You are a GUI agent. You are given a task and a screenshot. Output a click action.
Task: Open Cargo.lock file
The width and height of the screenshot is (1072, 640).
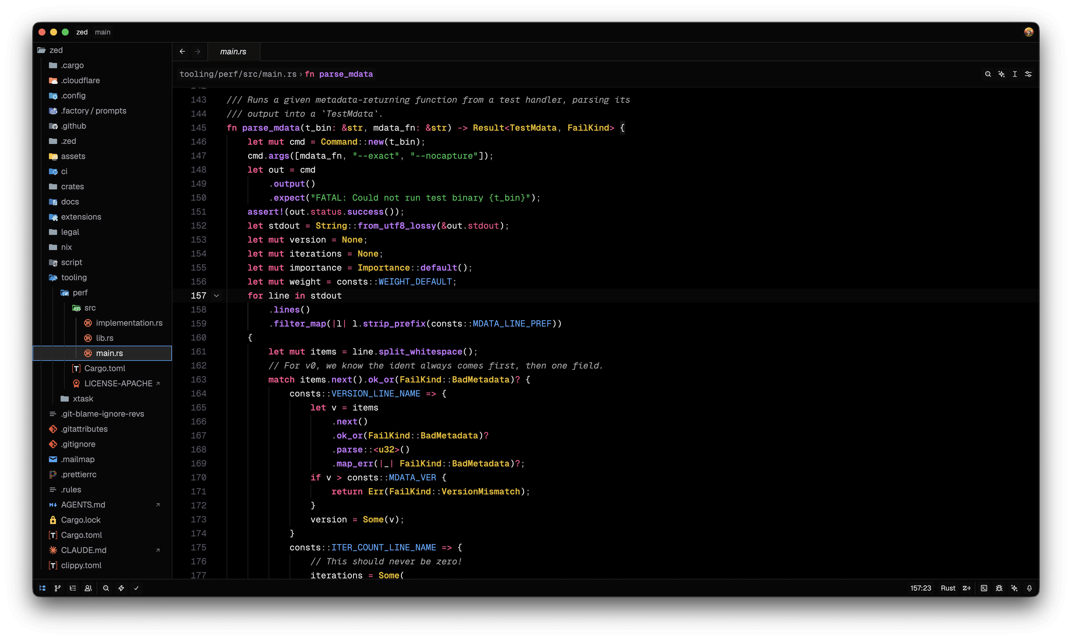click(103, 520)
